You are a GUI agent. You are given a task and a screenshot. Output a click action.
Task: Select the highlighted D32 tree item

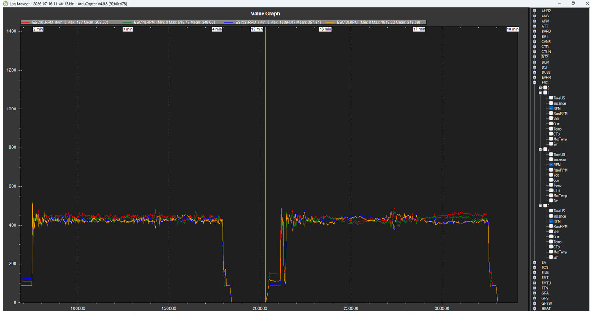click(545, 57)
